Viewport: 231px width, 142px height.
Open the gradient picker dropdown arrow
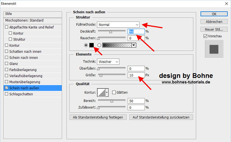[x=134, y=45]
